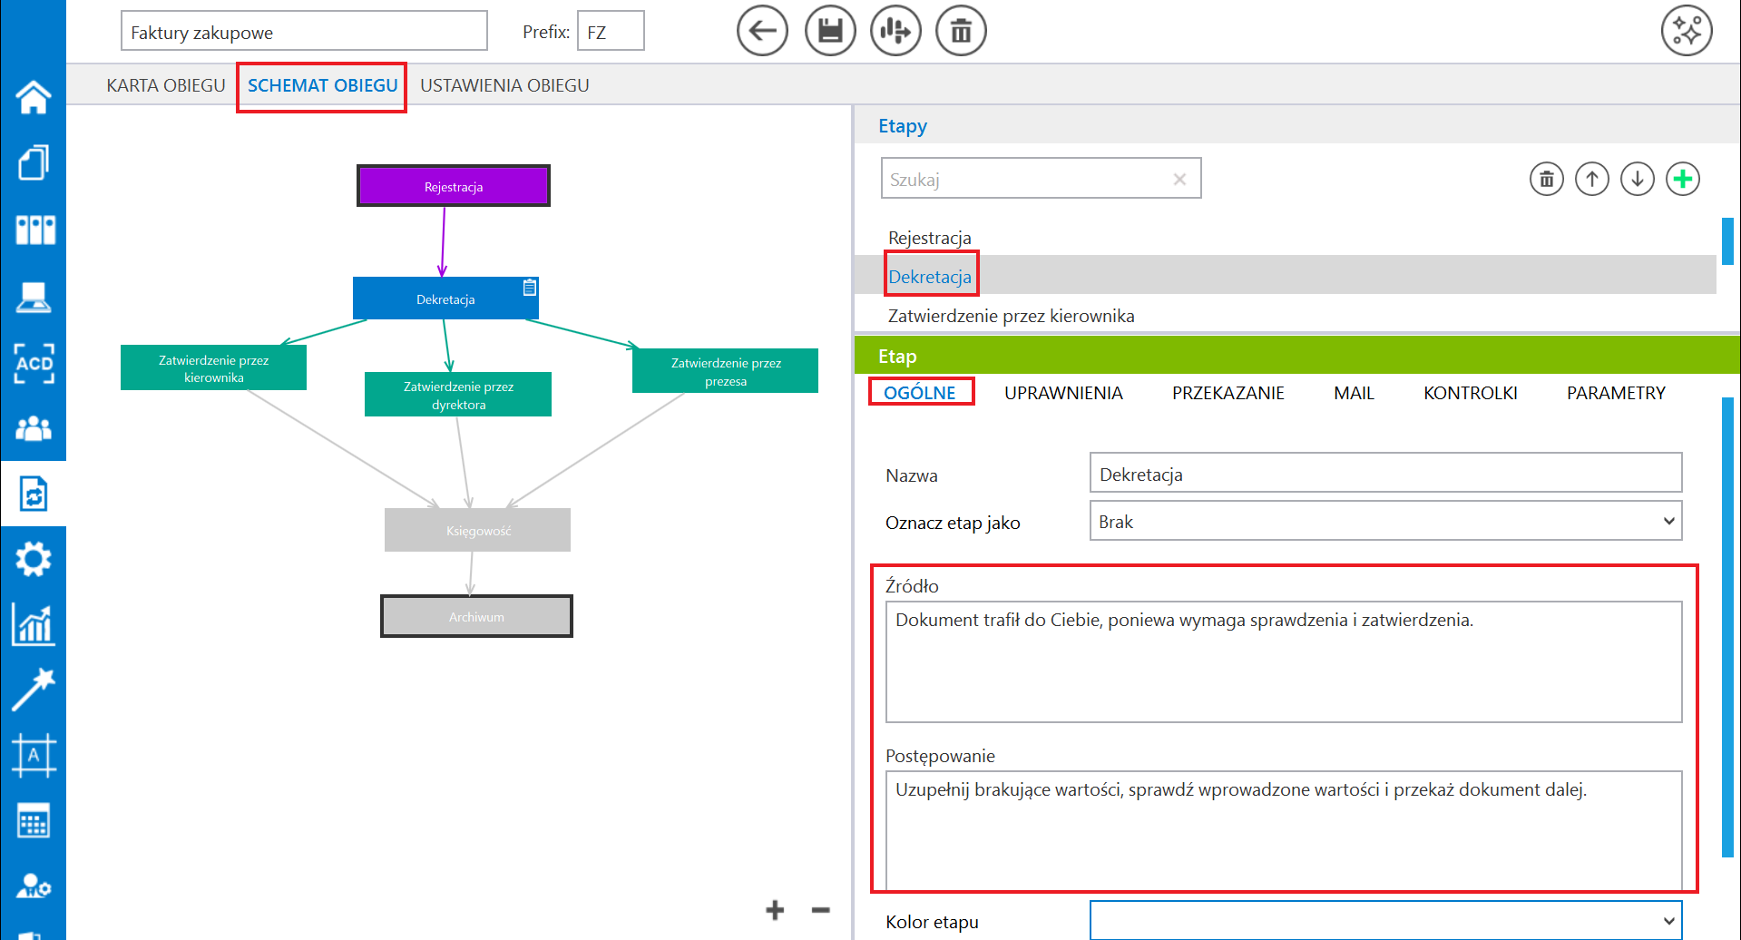Select the Archiwum node in diagram

[476, 616]
